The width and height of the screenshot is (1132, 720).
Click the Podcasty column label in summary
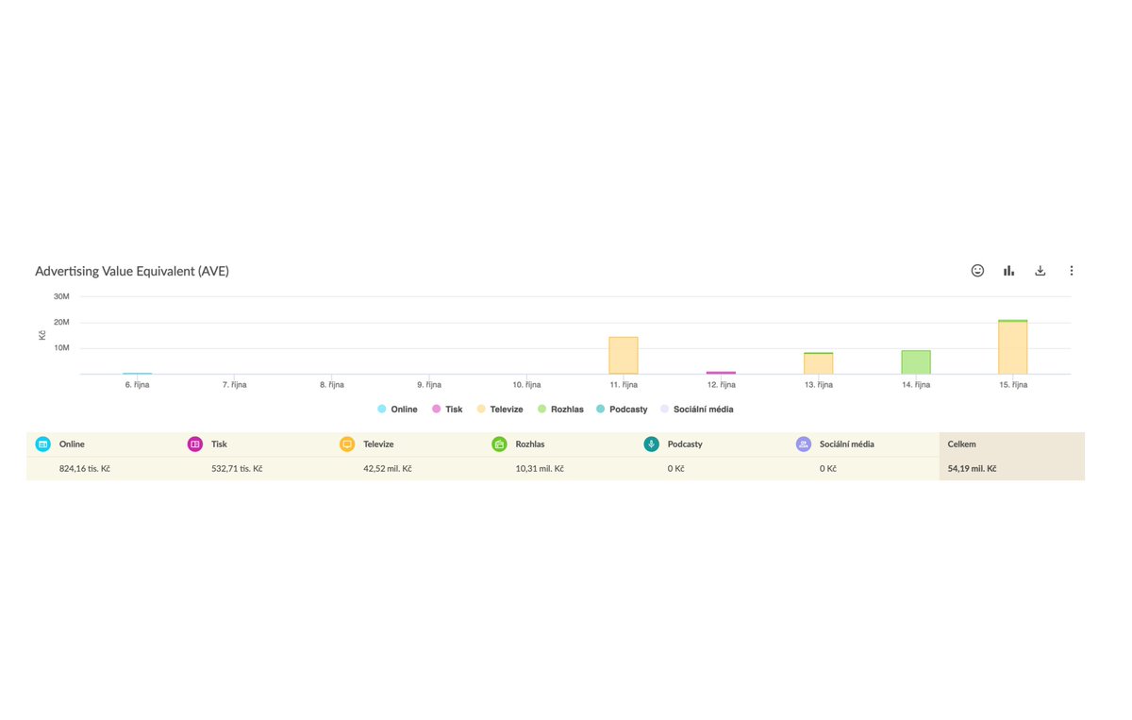tap(685, 444)
